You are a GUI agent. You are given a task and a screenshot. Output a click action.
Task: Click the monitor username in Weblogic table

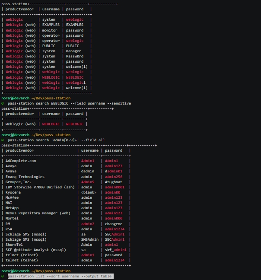(50, 30)
